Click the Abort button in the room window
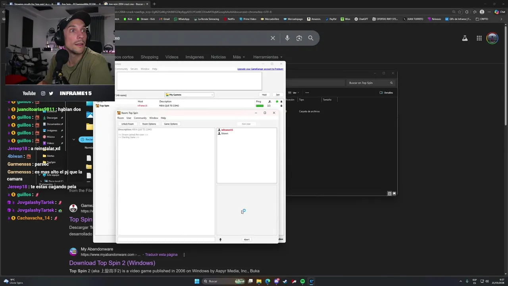 [246, 240]
